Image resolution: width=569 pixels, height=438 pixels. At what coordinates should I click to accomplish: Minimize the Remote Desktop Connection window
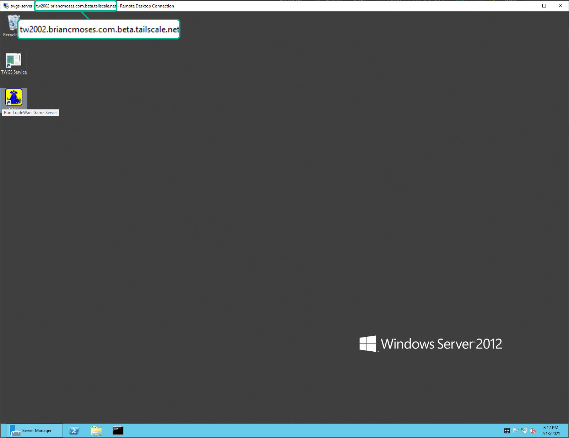pos(528,6)
